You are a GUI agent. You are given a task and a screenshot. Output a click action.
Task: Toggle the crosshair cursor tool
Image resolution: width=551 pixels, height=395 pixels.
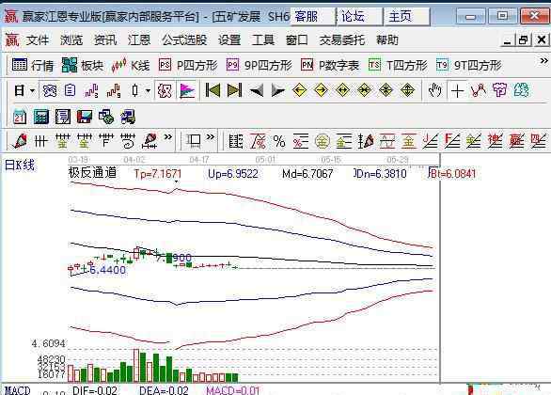(457, 91)
